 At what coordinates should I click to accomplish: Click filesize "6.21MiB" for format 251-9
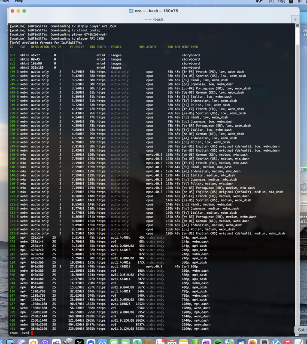tap(78, 233)
